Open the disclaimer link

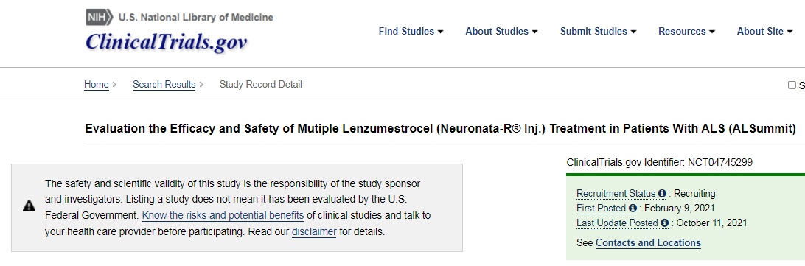[314, 231]
